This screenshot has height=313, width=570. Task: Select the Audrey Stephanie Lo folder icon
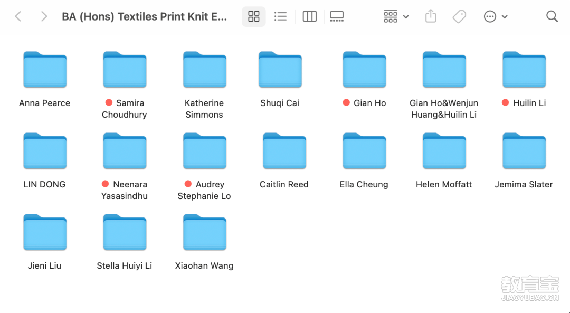click(x=205, y=151)
